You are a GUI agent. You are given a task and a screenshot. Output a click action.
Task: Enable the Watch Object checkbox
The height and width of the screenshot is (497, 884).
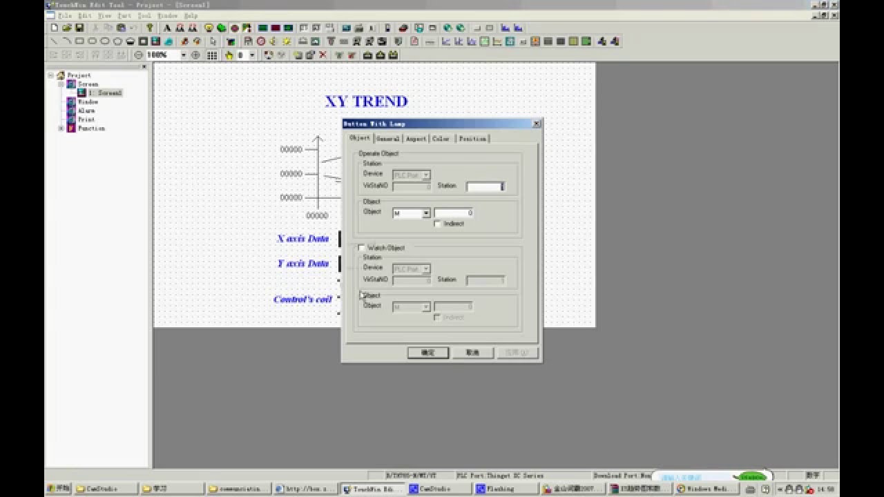pos(361,248)
